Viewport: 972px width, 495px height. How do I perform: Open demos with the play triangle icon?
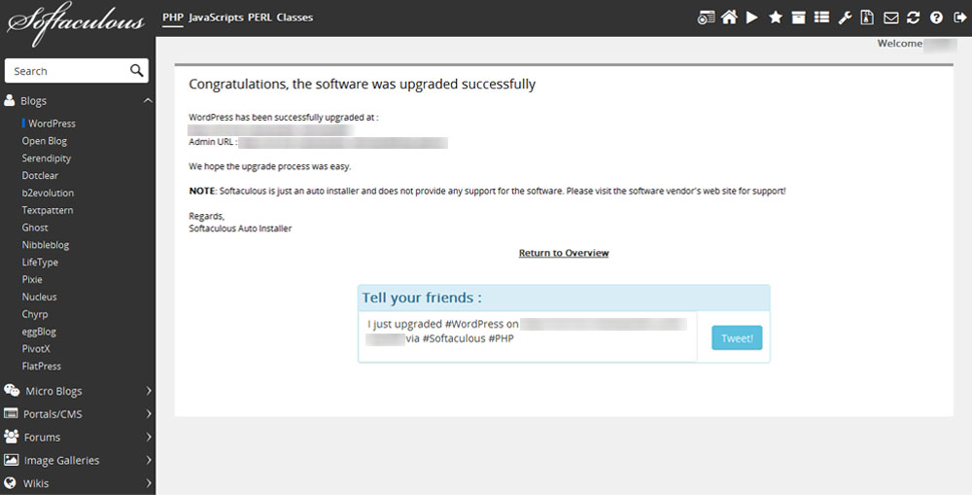coord(752,18)
